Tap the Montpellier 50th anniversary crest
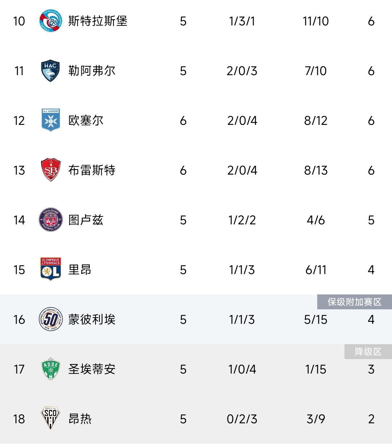This screenshot has width=392, height=444. pyautogui.click(x=50, y=319)
